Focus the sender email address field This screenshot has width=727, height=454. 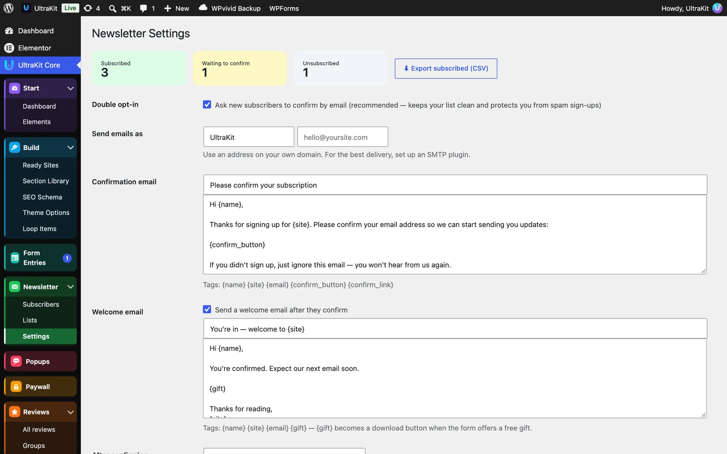pyautogui.click(x=342, y=137)
